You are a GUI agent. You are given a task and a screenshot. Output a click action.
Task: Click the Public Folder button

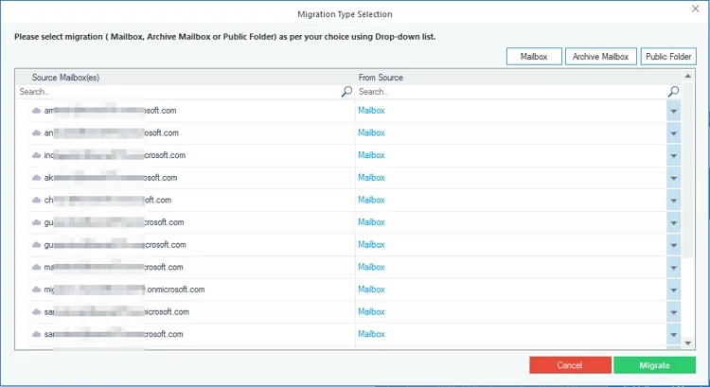point(668,57)
